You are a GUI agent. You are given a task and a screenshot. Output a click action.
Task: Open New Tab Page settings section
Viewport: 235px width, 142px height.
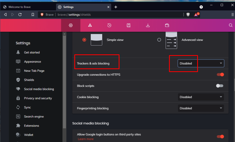pos(34,71)
